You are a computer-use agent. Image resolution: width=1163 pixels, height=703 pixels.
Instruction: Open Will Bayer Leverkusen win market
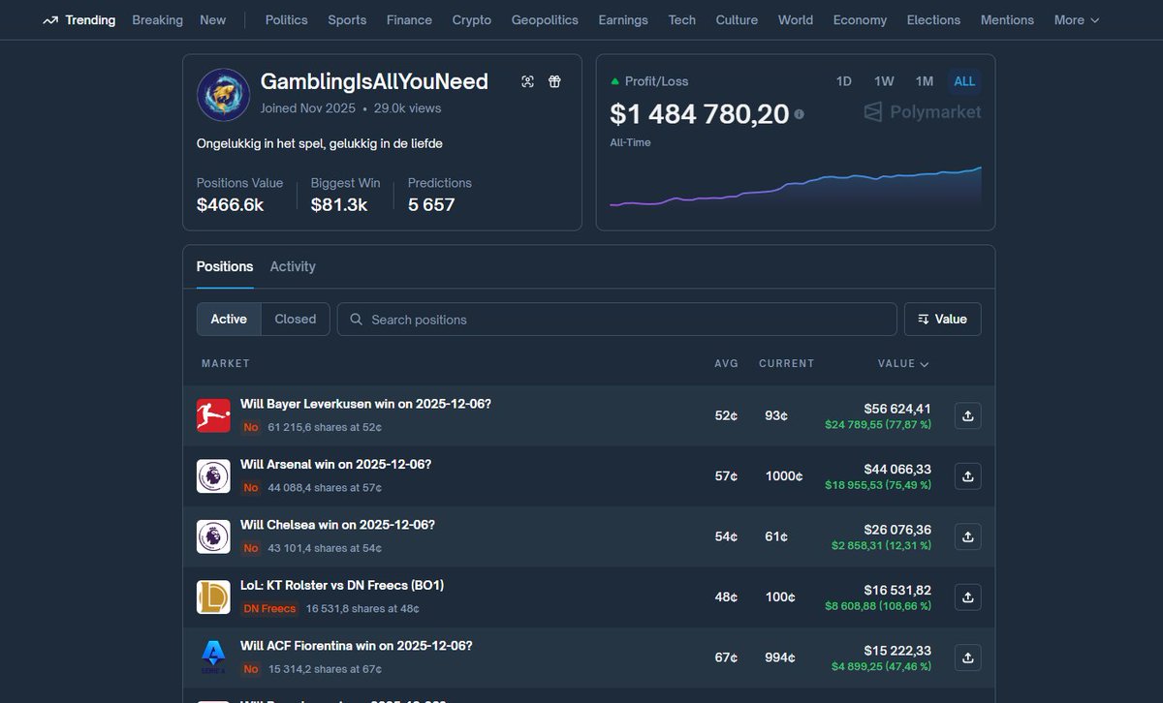(x=365, y=404)
